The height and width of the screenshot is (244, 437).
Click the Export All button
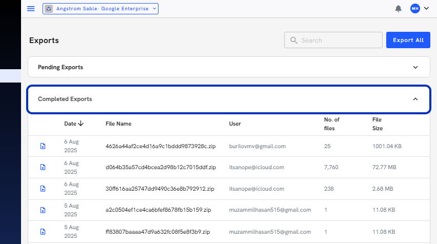pyautogui.click(x=408, y=40)
